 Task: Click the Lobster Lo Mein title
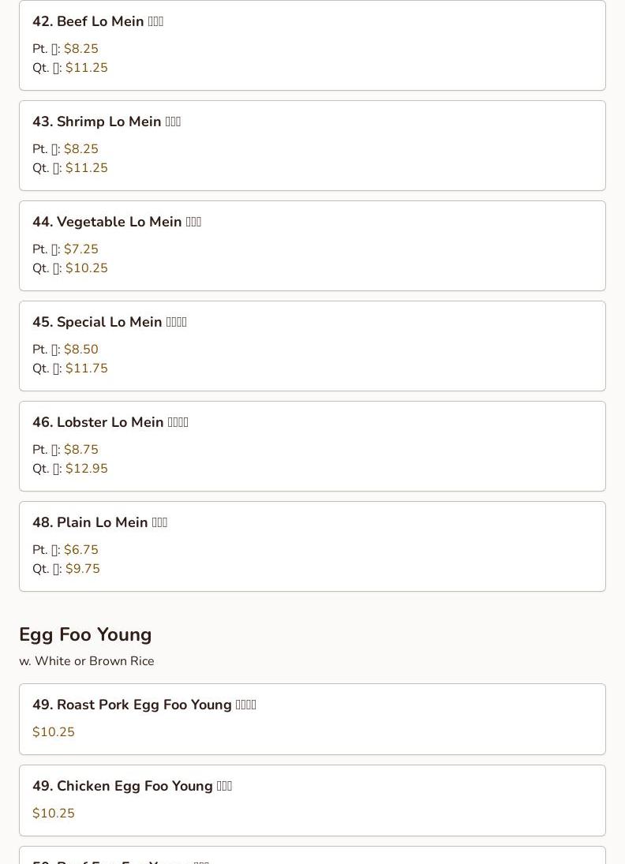110,422
